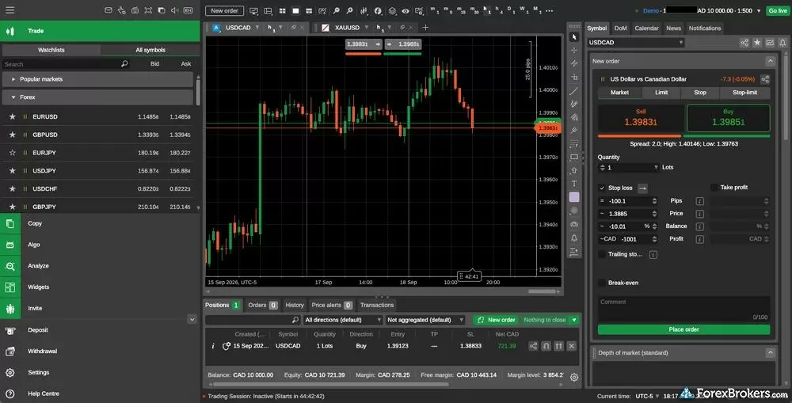Screen dimensions: 792x403
Task: Click the zoom out magnifier in chart toolbar
Action: click(x=337, y=10)
